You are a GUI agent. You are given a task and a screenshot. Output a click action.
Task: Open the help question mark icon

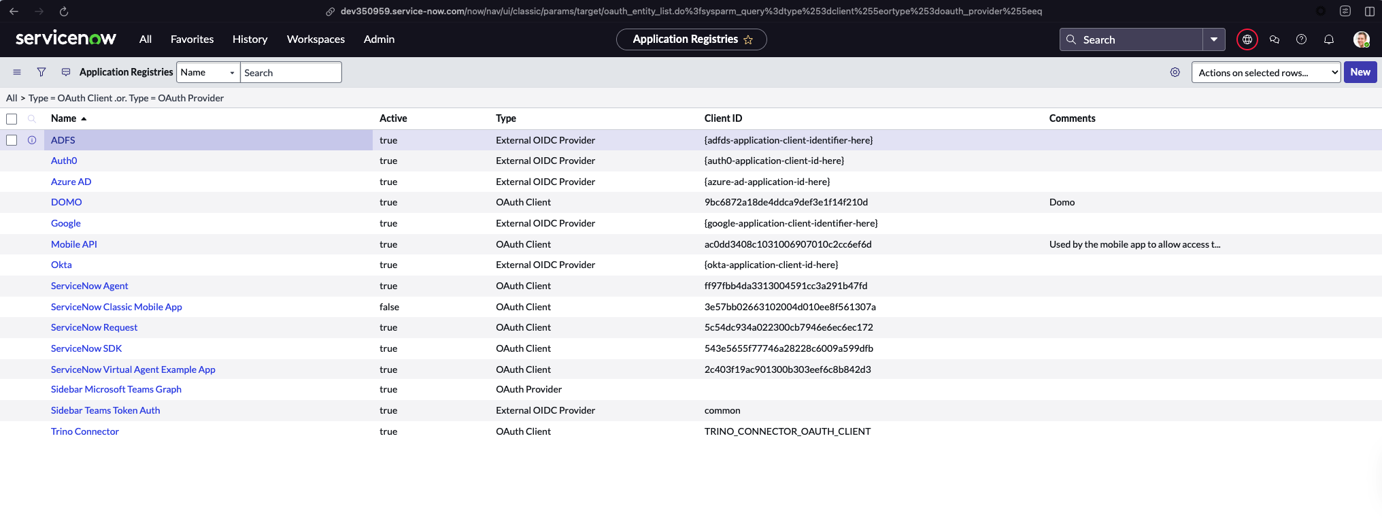tap(1301, 39)
